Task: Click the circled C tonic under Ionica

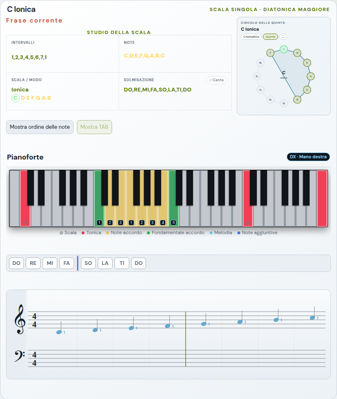Action: [16, 98]
